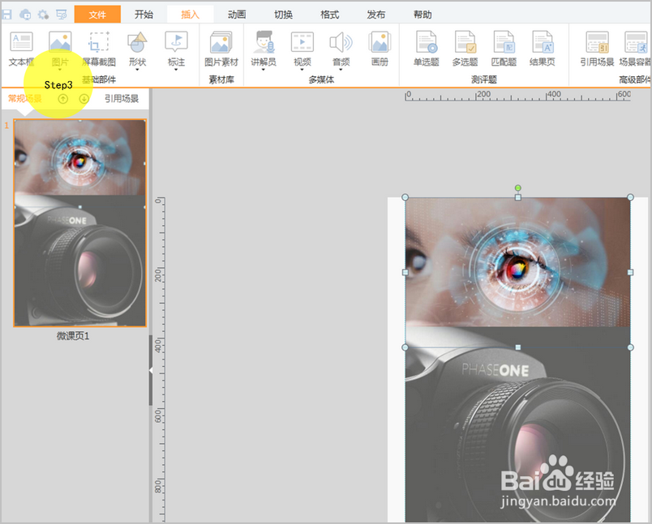Click the cloud upload icon
The width and height of the screenshot is (652, 524).
point(25,15)
